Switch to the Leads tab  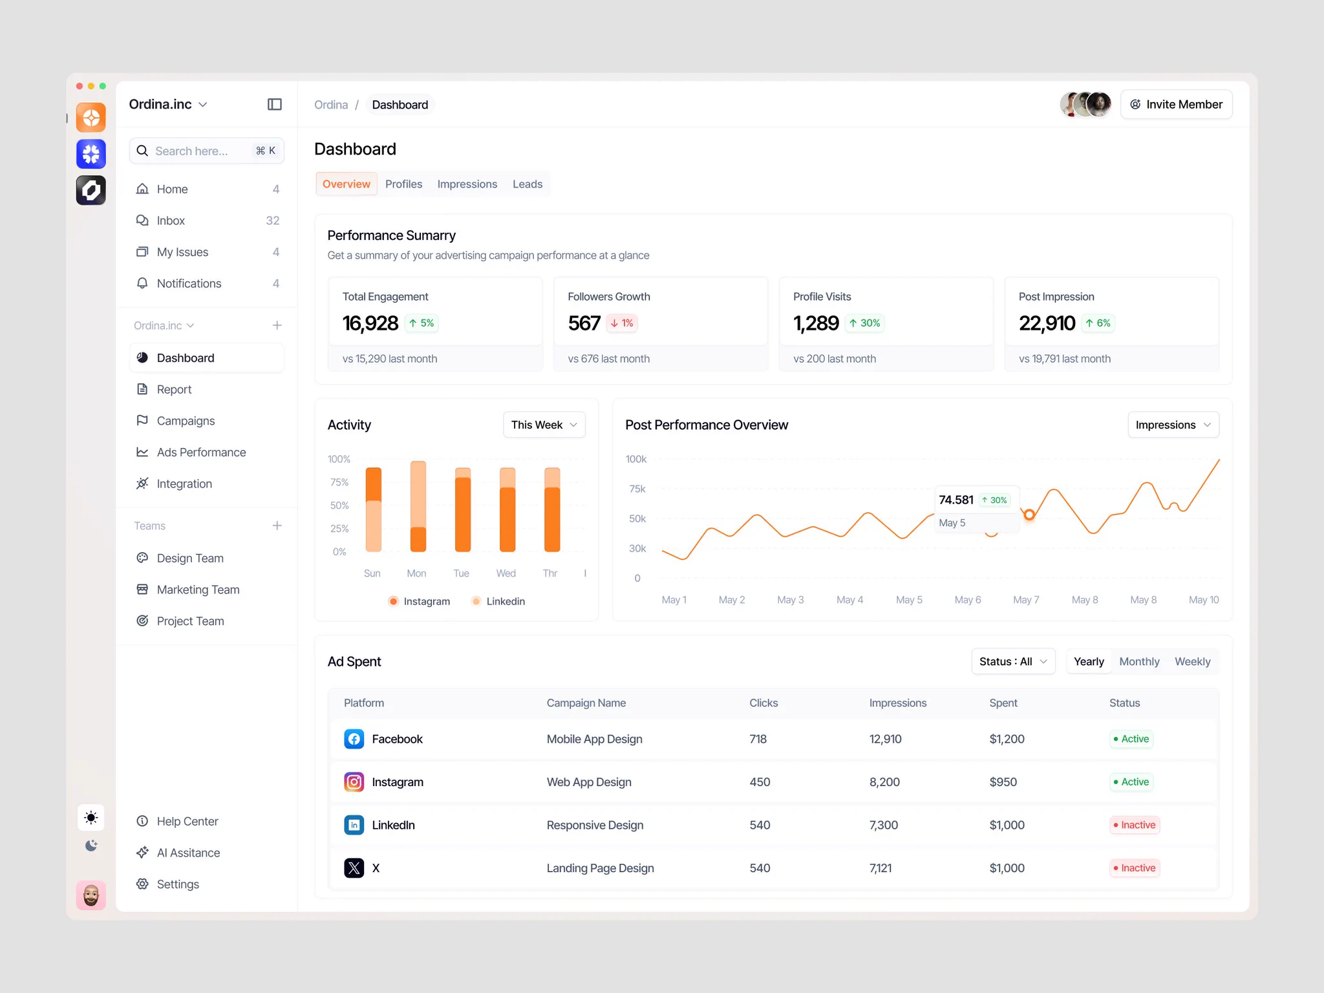pos(528,184)
